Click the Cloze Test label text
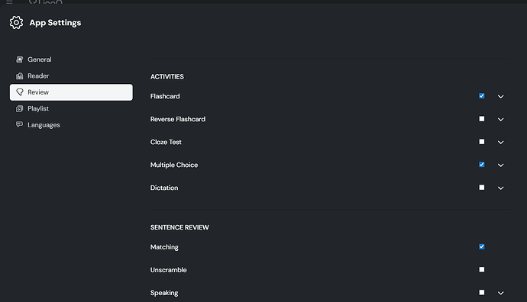The image size is (527, 302). click(166, 142)
